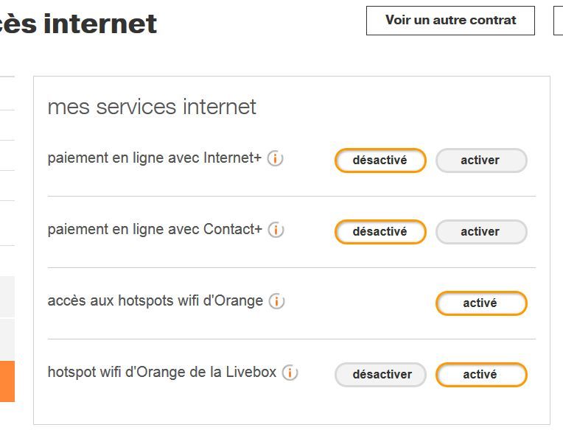Click info icon next to Livebox hotspot
The width and height of the screenshot is (563, 430).
click(290, 373)
